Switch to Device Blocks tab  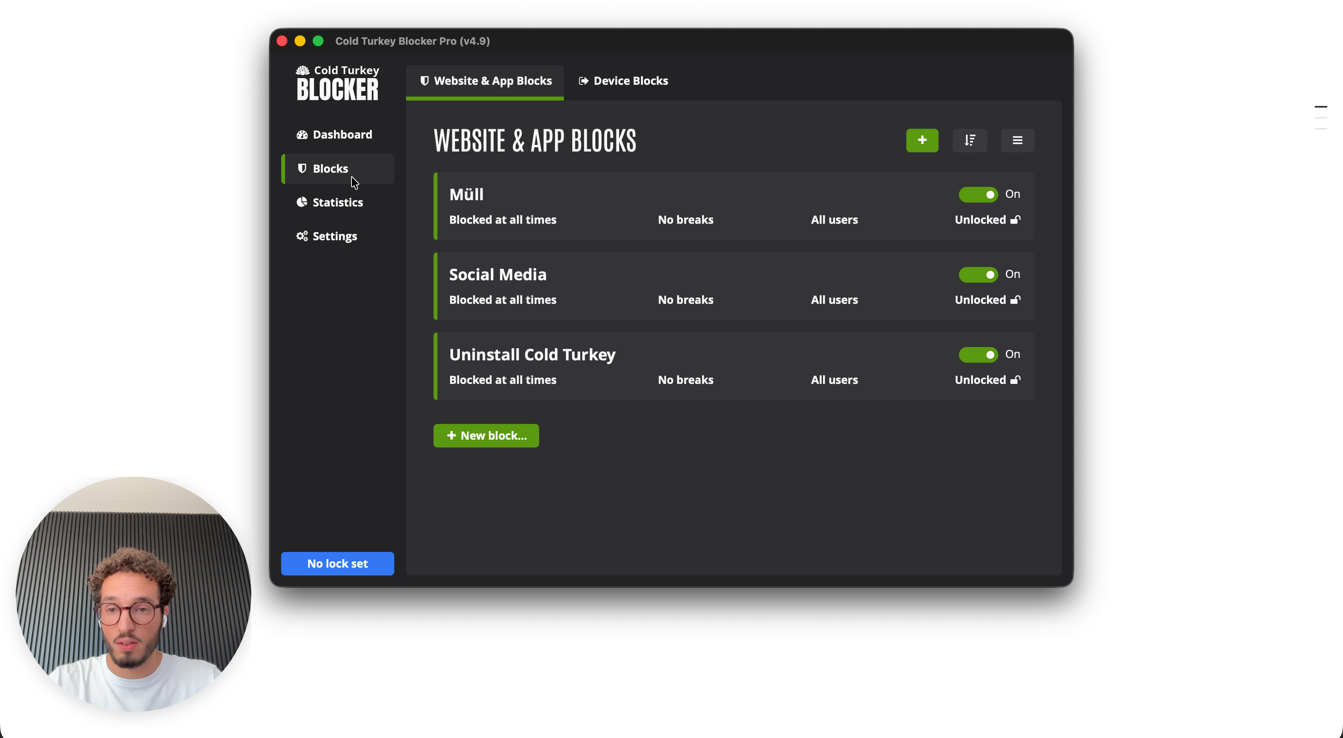coord(623,81)
